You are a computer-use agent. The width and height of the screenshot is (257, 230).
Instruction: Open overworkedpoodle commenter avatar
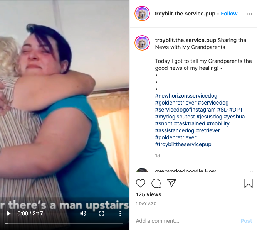pos(142,171)
